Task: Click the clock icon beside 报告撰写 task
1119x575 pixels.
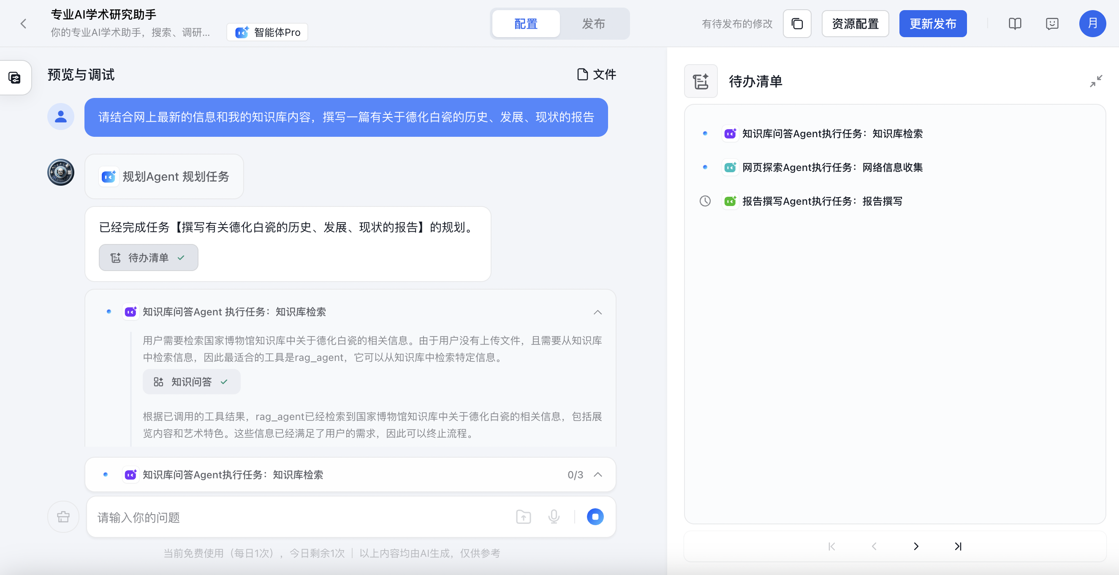Action: pos(705,201)
